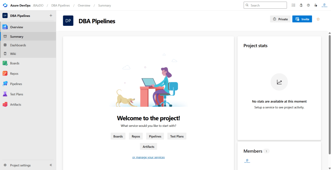The width and height of the screenshot is (331, 170).
Task: Click the Project settings label
Action: 20,165
